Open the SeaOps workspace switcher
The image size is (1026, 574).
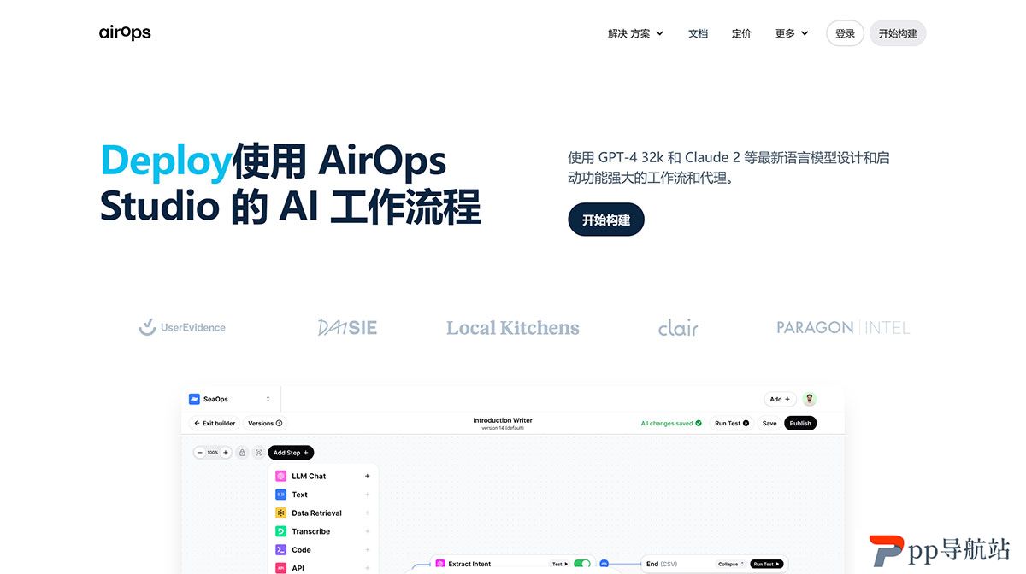pos(231,399)
